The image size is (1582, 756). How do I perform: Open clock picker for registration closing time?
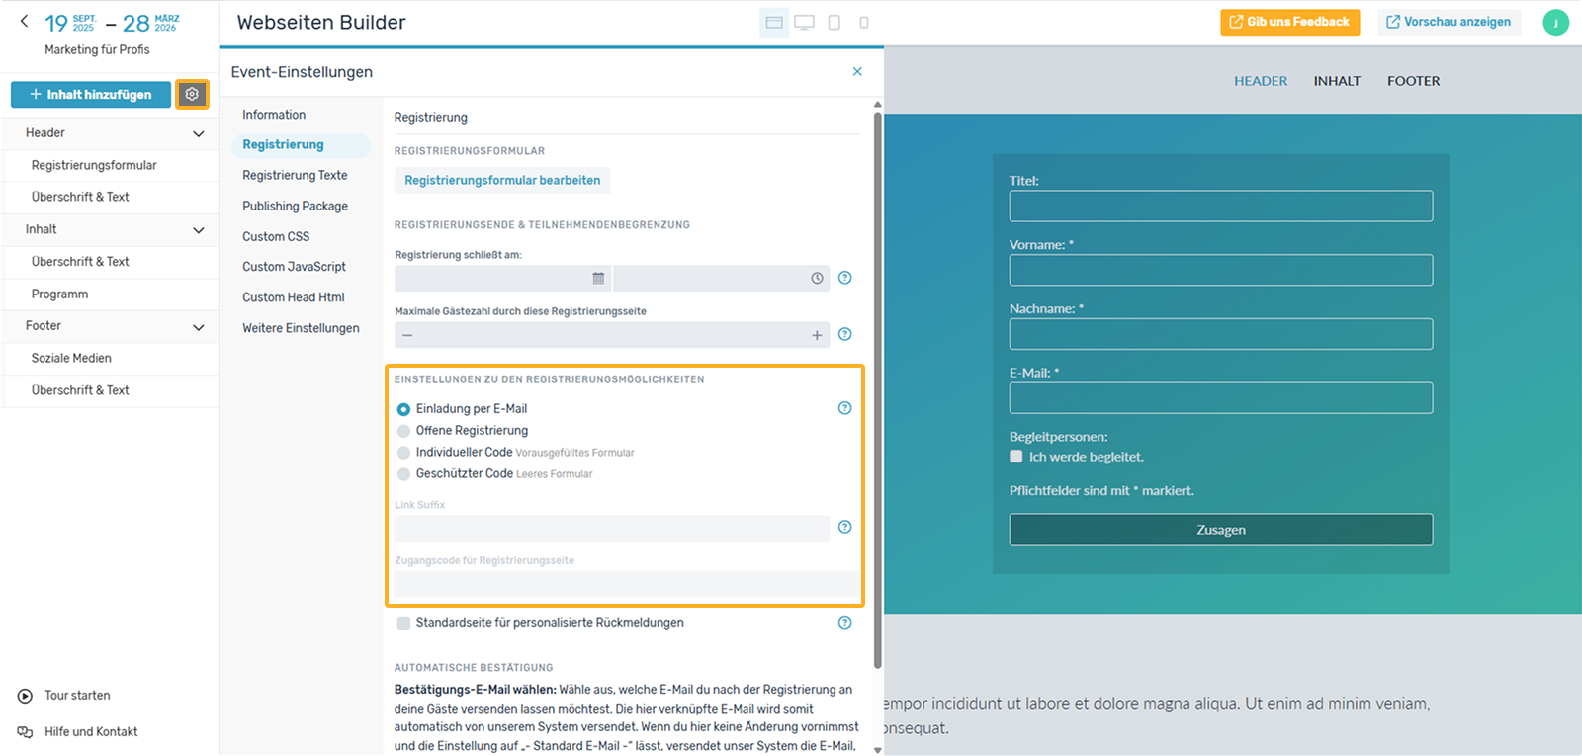pos(817,278)
